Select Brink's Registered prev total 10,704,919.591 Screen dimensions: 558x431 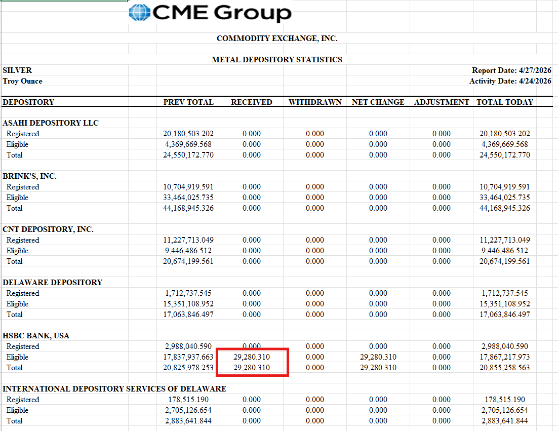coord(188,187)
